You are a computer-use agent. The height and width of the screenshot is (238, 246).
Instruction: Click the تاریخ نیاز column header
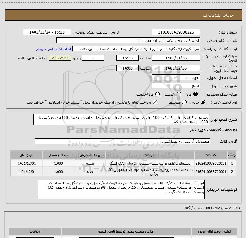tap(27, 155)
